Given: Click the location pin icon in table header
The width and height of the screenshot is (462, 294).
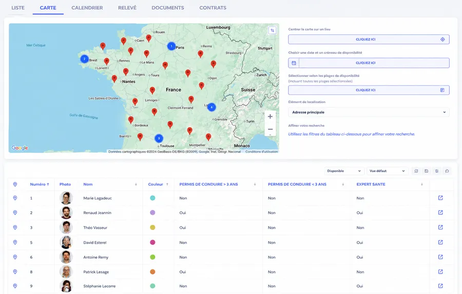Looking at the screenshot, I should [x=15, y=184].
